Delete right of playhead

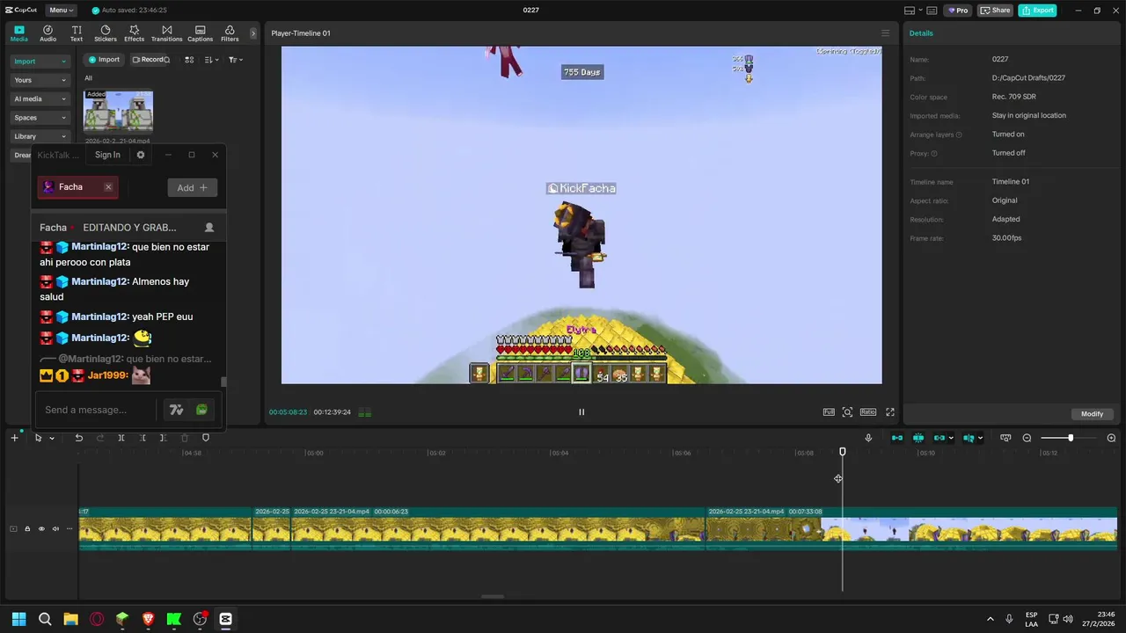point(163,438)
